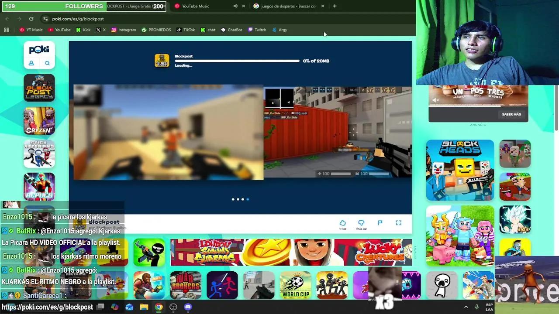Open the Poki search magnifier
The width and height of the screenshot is (559, 314).
[47, 63]
